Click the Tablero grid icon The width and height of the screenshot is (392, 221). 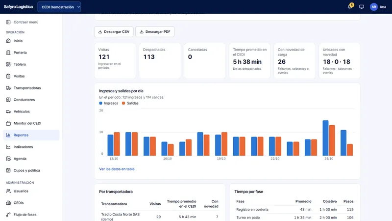8,64
